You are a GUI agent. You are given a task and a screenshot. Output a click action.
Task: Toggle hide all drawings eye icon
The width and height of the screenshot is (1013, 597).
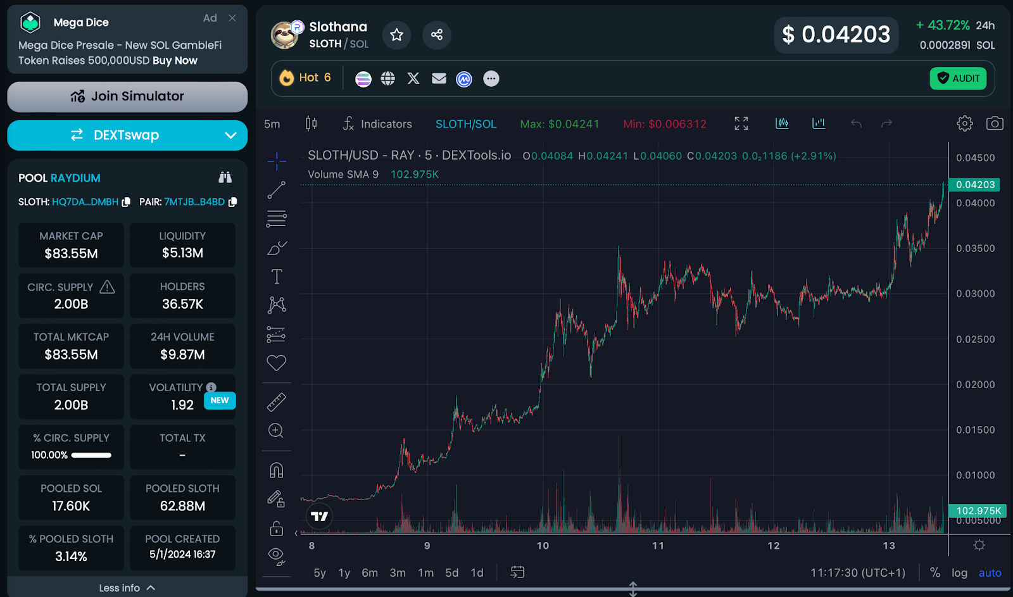pos(277,556)
